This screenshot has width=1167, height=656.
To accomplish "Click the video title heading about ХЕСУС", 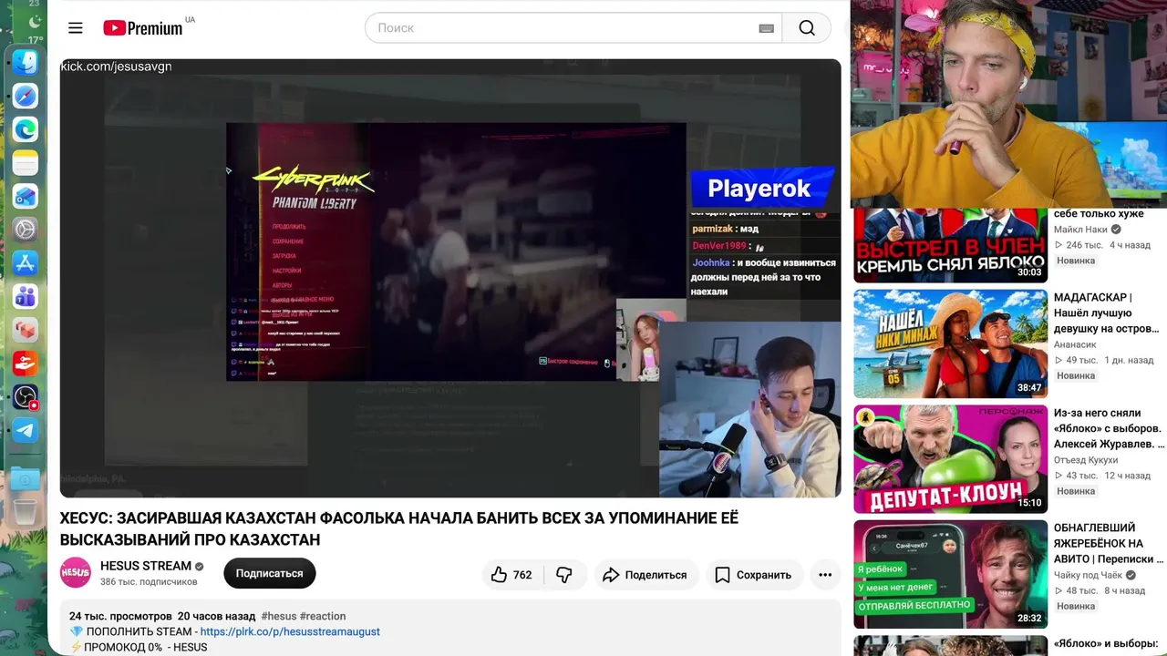I will pos(399,528).
